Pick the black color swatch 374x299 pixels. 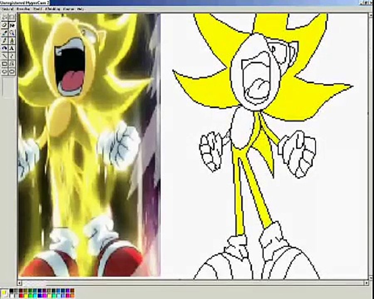click(x=12, y=290)
